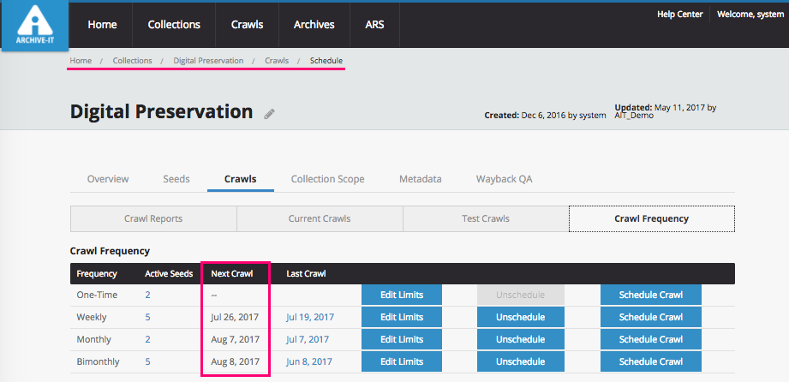Open the Jul 19, 2017 last crawl link
The image size is (789, 382).
tap(310, 317)
